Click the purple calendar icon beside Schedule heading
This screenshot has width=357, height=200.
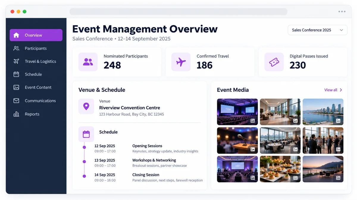tap(86, 134)
